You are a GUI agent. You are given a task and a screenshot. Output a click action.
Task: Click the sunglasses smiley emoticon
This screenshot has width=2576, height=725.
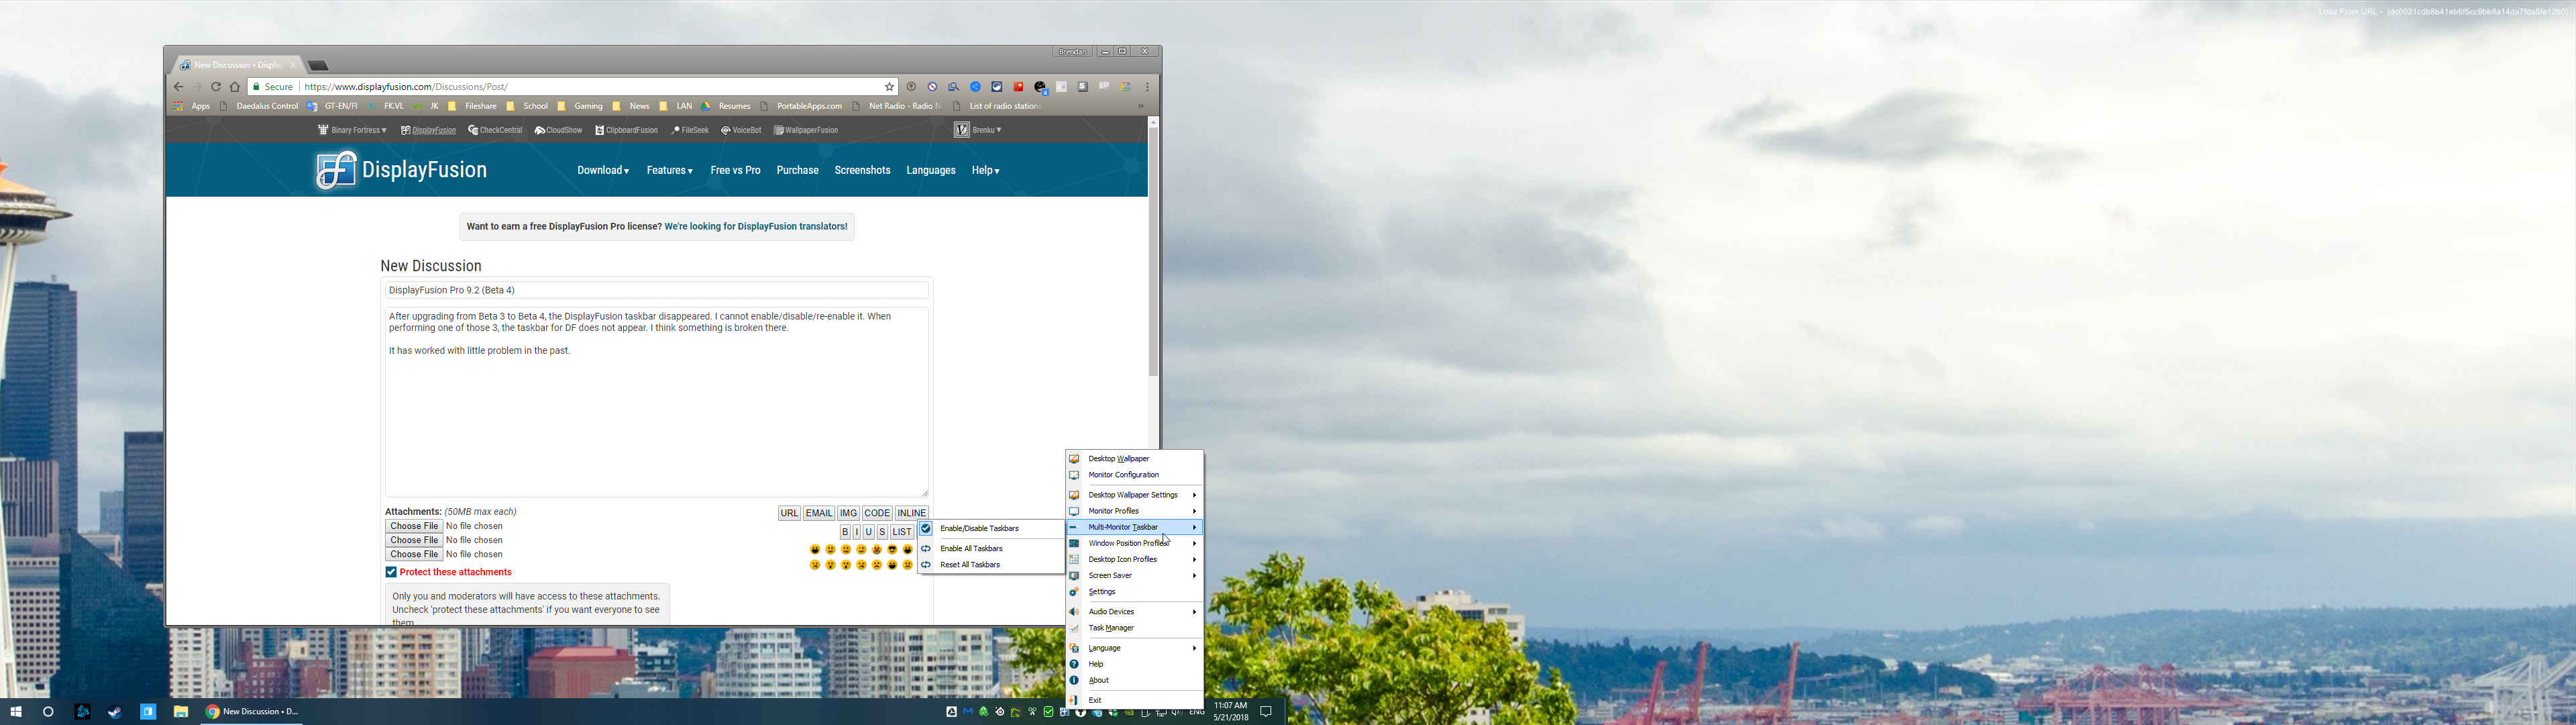point(892,548)
